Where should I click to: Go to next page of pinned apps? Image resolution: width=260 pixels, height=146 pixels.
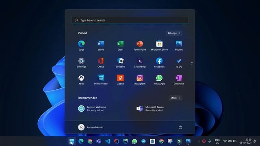point(192,65)
